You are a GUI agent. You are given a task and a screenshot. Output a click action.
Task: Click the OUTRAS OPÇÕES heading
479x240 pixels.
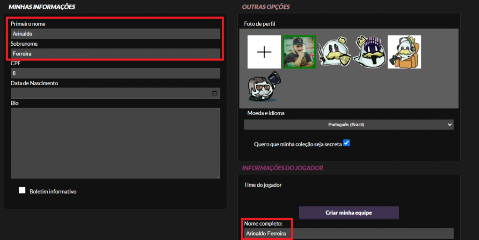[266, 7]
